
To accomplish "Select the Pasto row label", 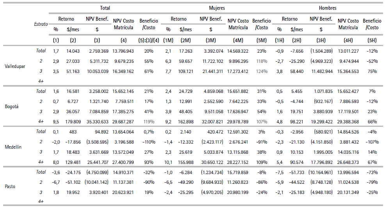I will [x=10, y=187].
